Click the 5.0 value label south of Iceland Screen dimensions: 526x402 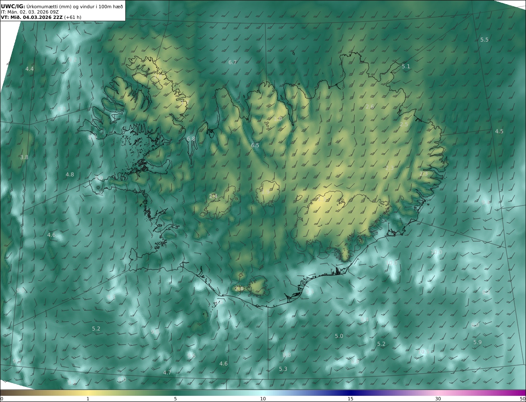click(339, 336)
